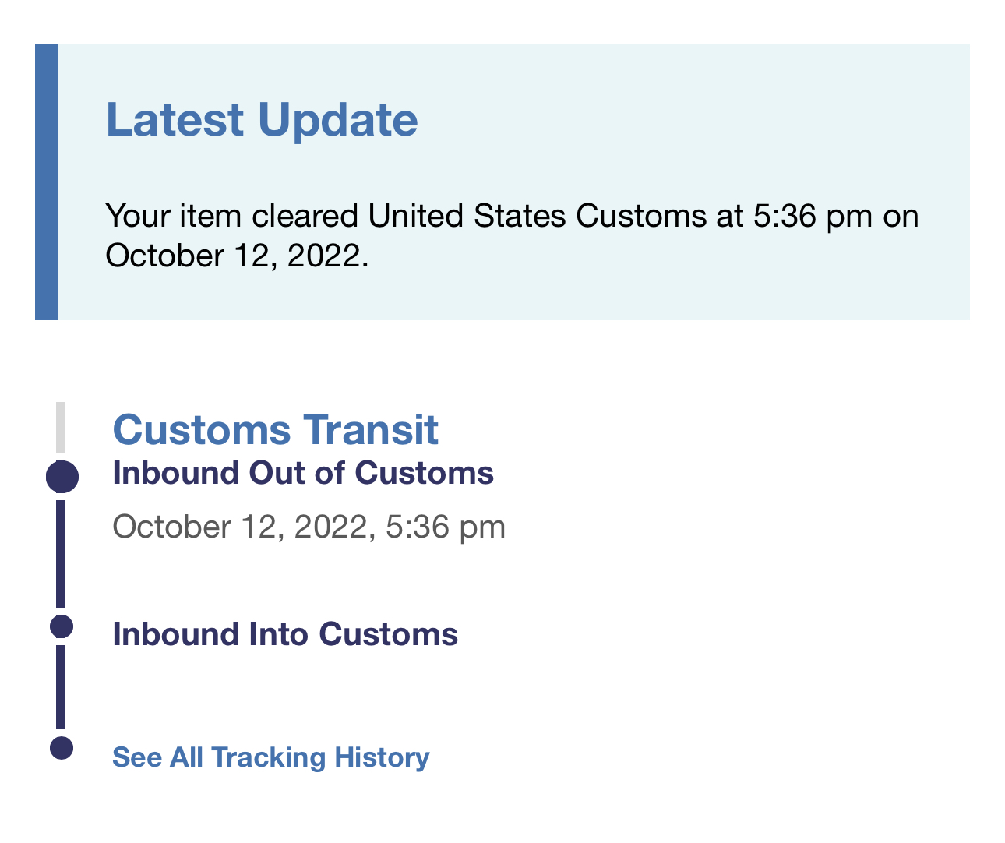Click the word "Update" in the panel heading

click(337, 120)
